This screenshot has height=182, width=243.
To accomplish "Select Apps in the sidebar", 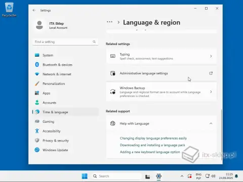I will pos(65,93).
